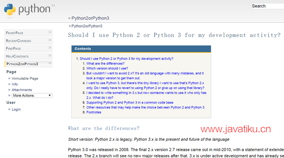This screenshot has height=158, width=284.
Task: Open the FrontPage sidebar item
Action: (x=28, y=33)
